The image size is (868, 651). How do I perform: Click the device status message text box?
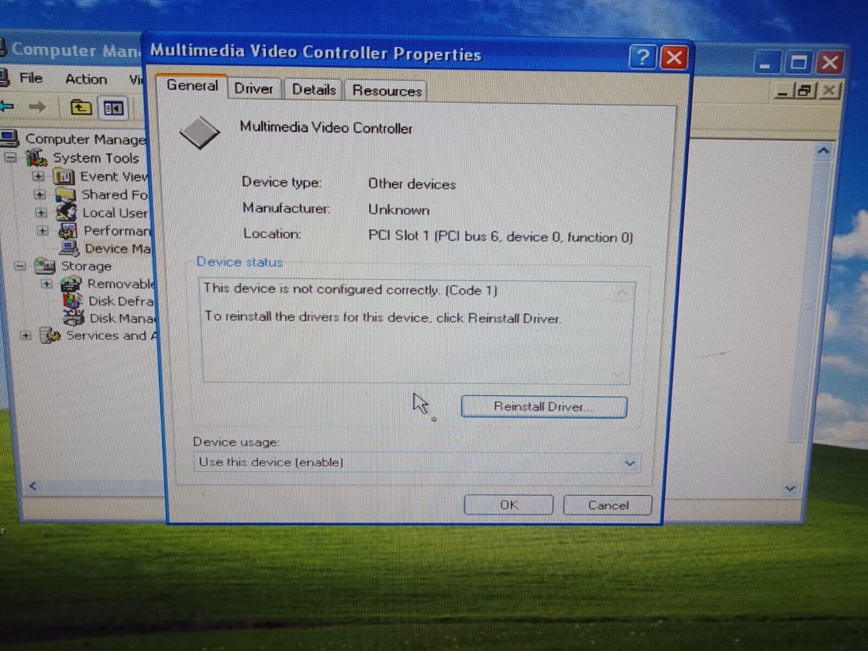click(416, 332)
